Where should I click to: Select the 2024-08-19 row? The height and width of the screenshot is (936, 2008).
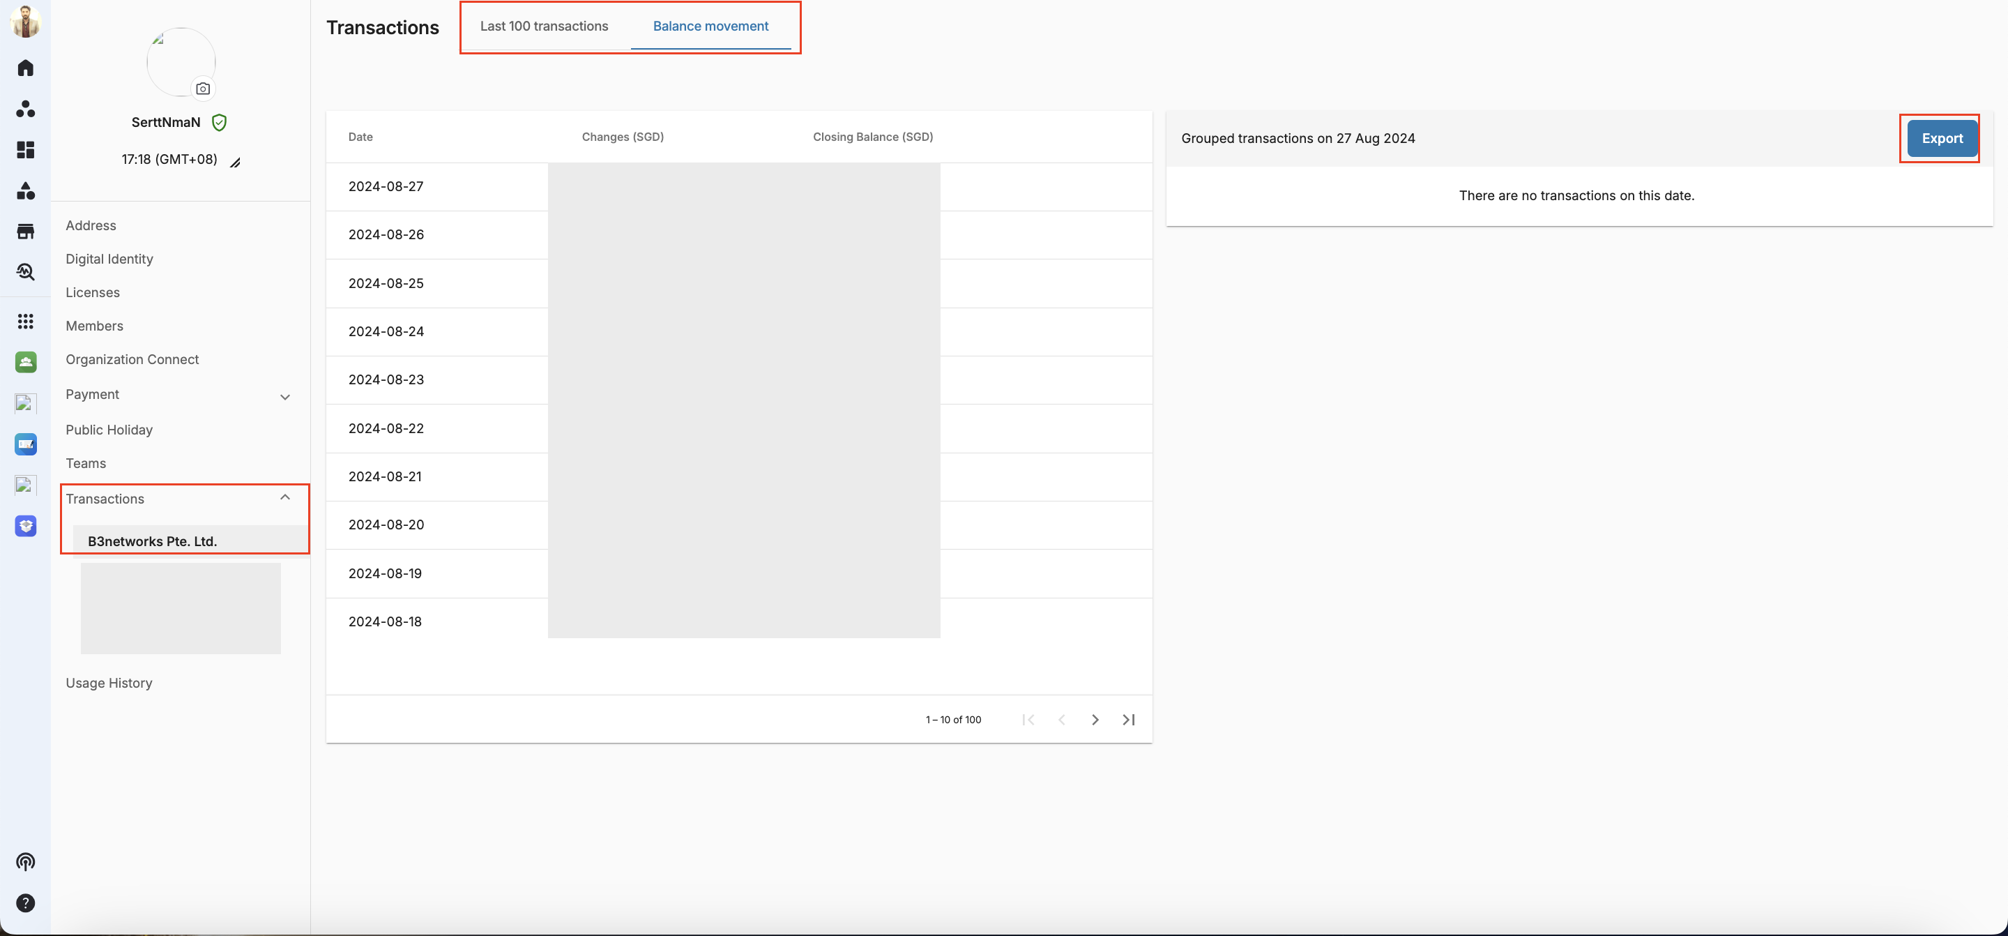739,573
